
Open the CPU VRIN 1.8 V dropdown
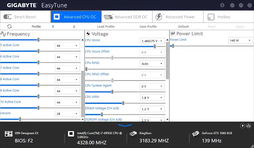point(152,97)
